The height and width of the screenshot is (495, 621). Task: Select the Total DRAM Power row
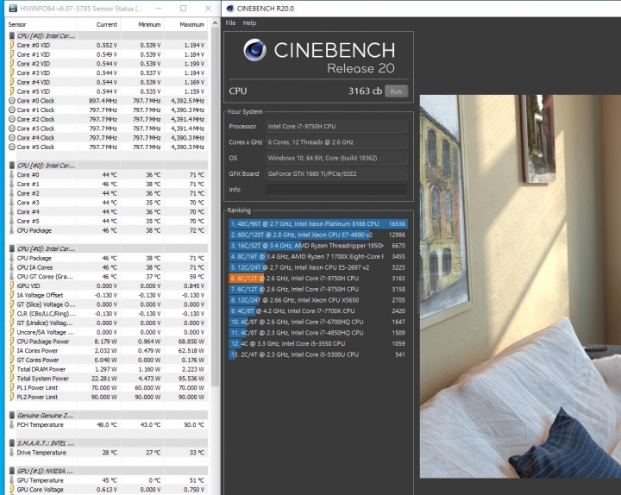[108, 369]
